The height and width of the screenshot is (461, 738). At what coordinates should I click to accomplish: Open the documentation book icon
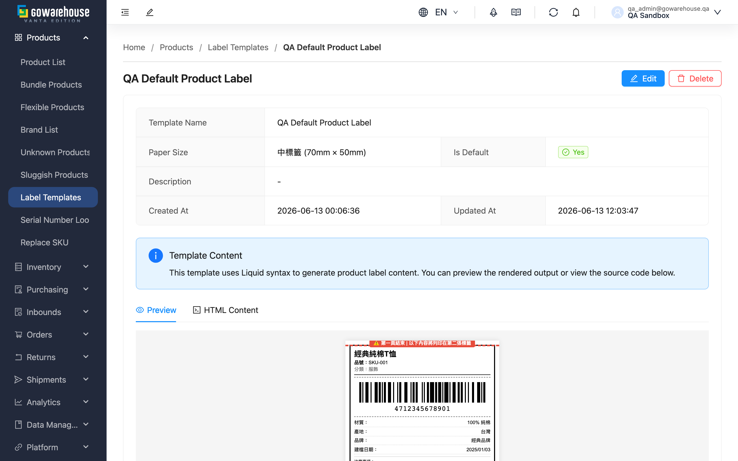(x=516, y=12)
